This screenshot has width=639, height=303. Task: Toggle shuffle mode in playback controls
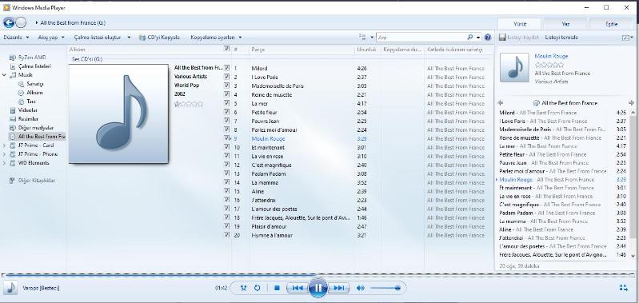(244, 288)
